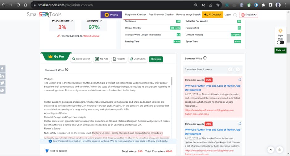Share page via LinkedIn sidebar icon

click(x=2, y=76)
